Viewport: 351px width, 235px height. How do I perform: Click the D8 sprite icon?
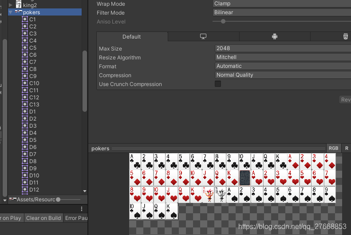tap(25, 161)
